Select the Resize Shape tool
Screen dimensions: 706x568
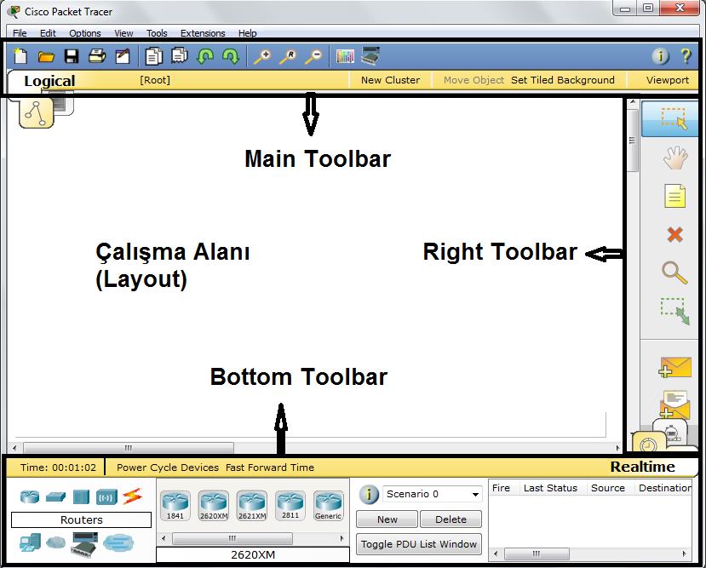[675, 311]
